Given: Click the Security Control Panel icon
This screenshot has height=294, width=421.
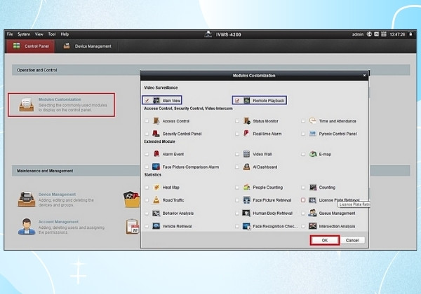Looking at the screenshot, I should tap(156, 133).
